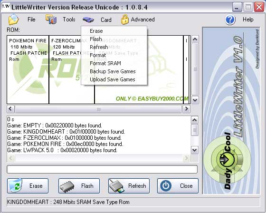This screenshot has width=266, height=213.
Task: Select the F-ZEROCLIMAX rom entry
Action: coord(72,69)
